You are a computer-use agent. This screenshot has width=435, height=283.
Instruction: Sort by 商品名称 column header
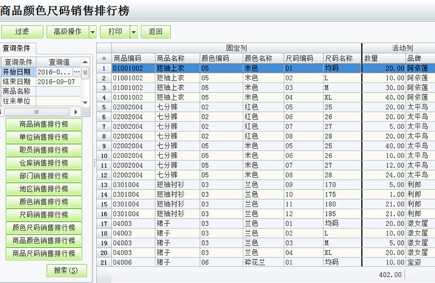coord(177,58)
